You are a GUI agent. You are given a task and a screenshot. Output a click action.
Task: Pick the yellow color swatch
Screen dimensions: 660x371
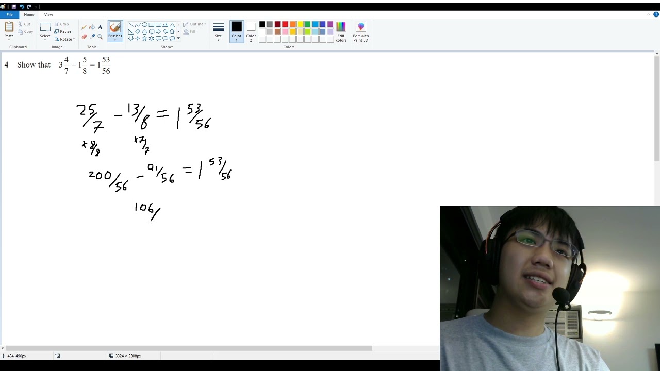[300, 24]
